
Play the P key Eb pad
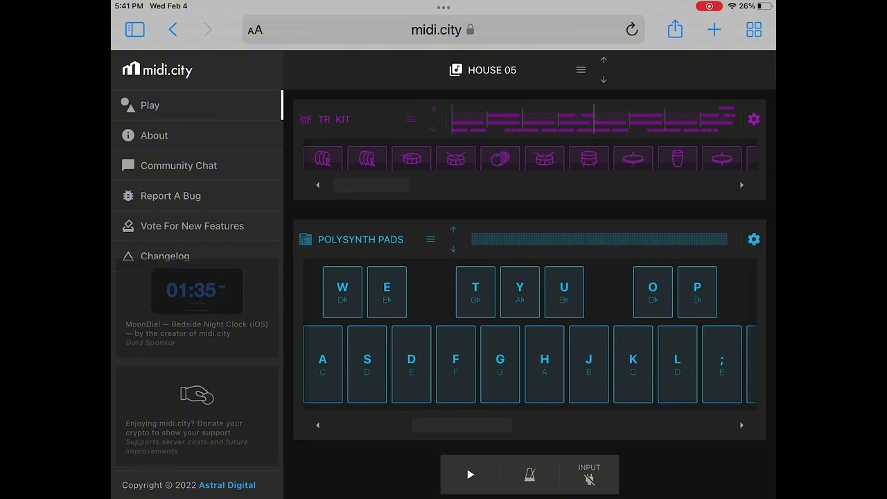(x=697, y=292)
